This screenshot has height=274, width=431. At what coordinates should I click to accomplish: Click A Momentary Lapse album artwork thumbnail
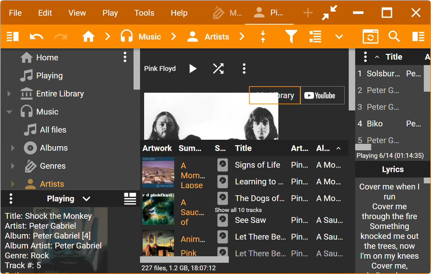(158, 172)
